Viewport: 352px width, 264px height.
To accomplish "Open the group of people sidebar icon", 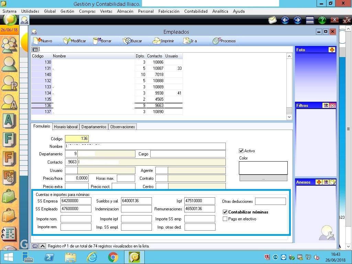I will pyautogui.click(x=9, y=45).
